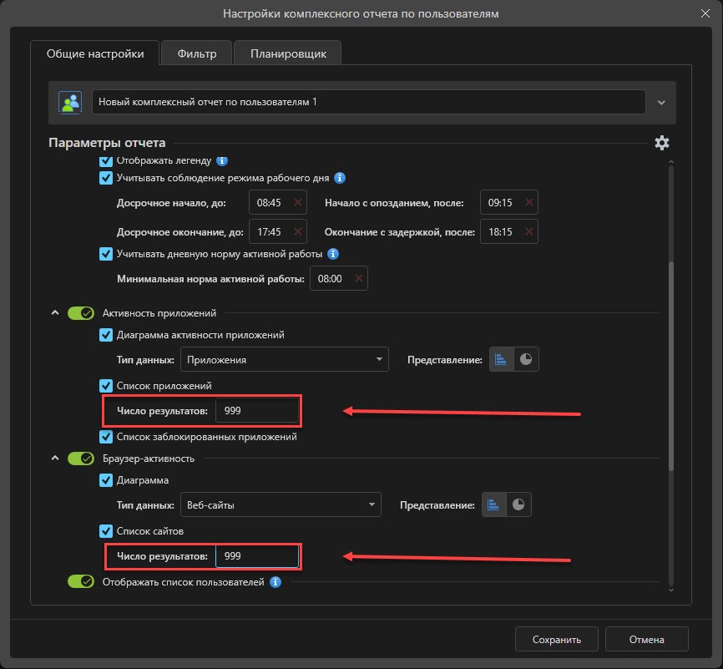
Task: Show info for 'Отображать легенду'
Action: click(222, 160)
